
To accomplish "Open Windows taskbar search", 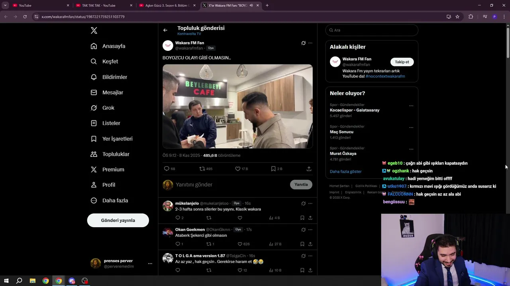I will click(x=19, y=281).
